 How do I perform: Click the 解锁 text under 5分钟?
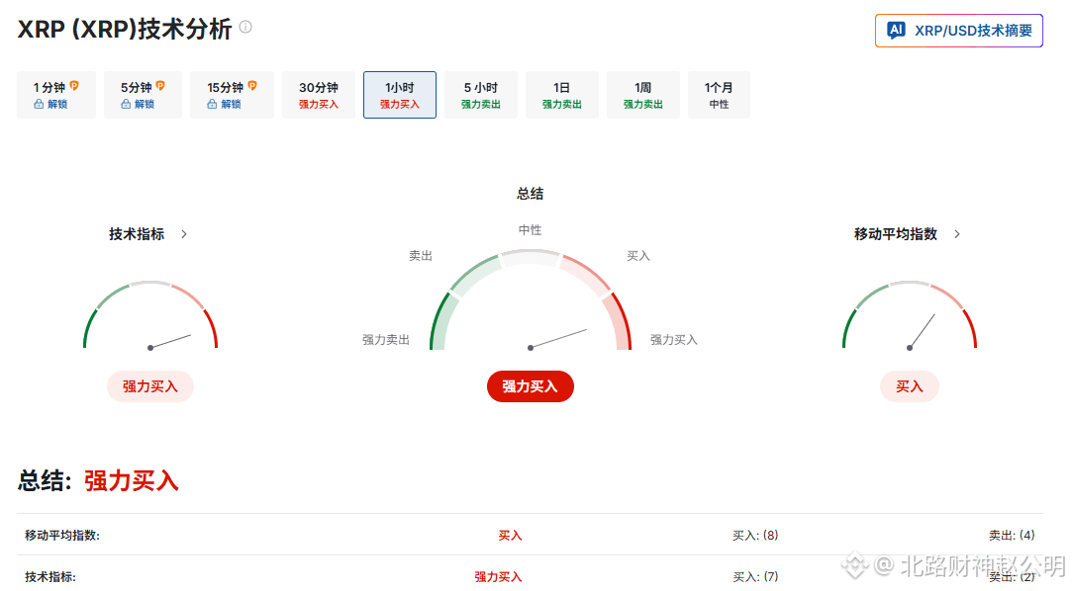pyautogui.click(x=145, y=105)
